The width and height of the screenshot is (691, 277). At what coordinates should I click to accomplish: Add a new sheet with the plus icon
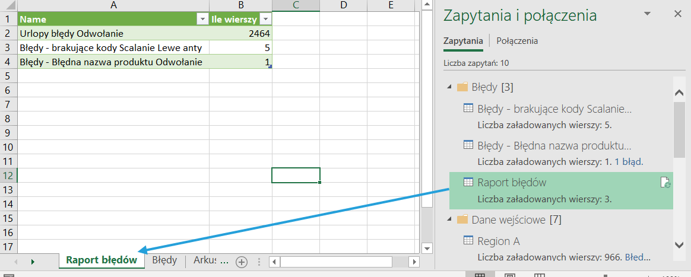[241, 262]
